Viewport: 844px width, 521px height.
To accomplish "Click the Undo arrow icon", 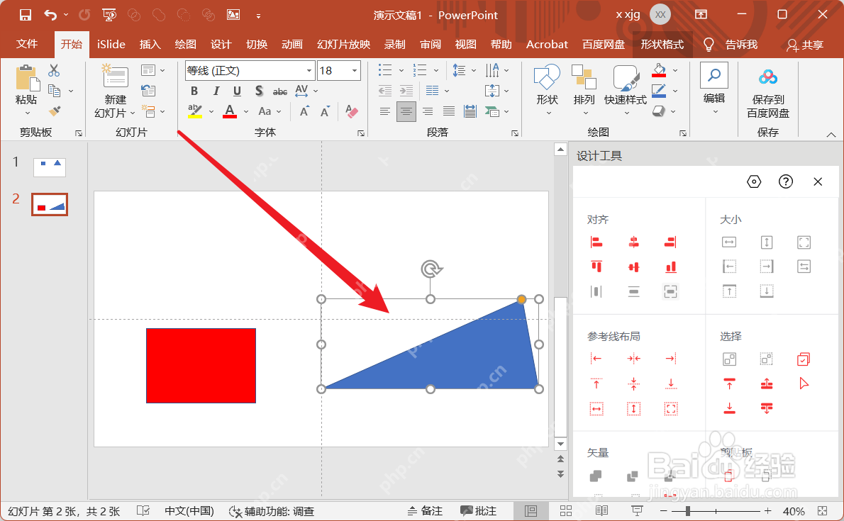I will click(50, 15).
